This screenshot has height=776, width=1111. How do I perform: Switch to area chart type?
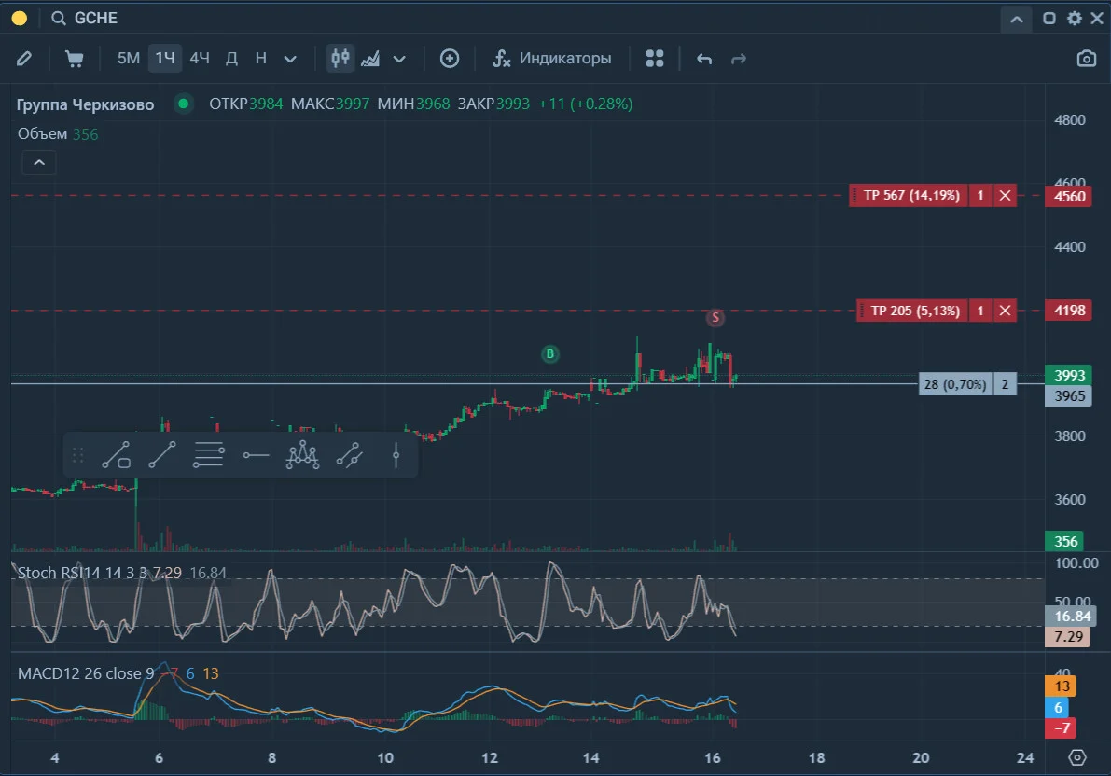pyautogui.click(x=369, y=58)
